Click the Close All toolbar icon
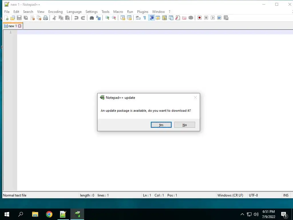 [39, 18]
